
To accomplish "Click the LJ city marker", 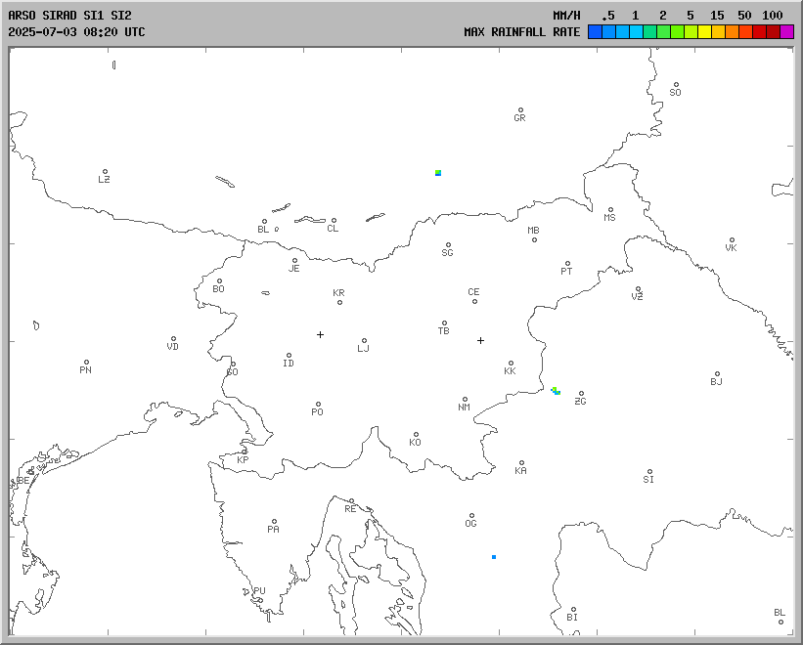I will tap(364, 341).
